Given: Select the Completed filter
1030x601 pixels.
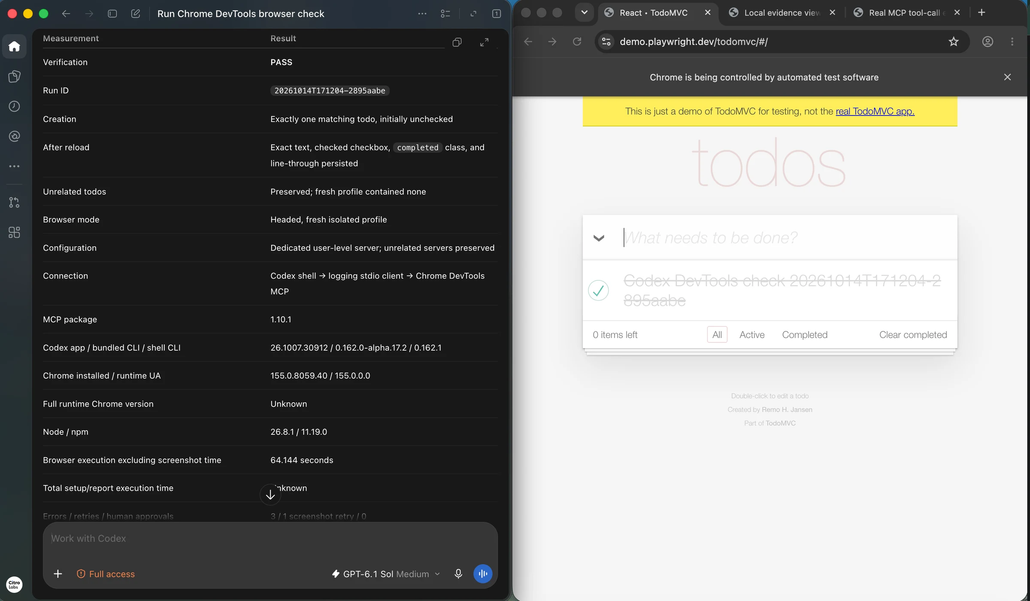Looking at the screenshot, I should click(805, 335).
